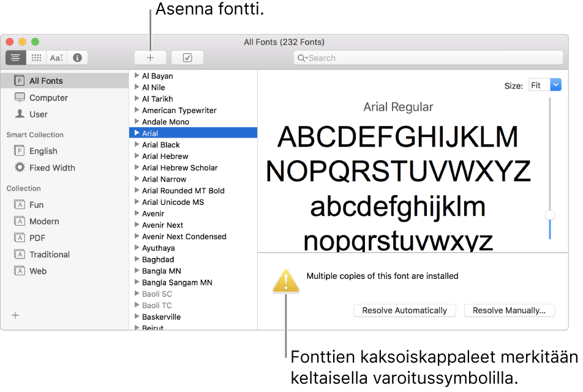Expand the Arial Black family
The image size is (583, 392).
click(x=137, y=144)
